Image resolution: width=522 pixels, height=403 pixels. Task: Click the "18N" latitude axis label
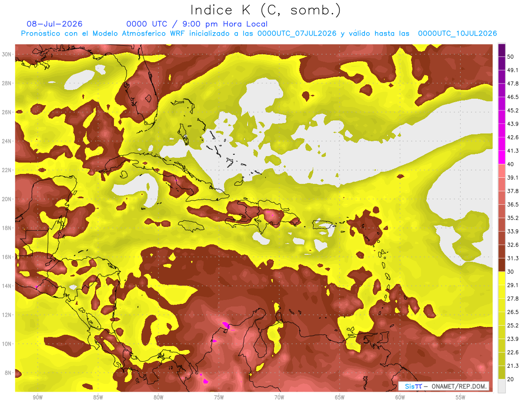tap(7, 228)
